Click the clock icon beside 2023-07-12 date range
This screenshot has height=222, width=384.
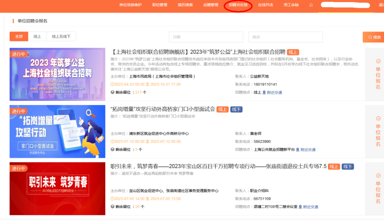click(112, 141)
